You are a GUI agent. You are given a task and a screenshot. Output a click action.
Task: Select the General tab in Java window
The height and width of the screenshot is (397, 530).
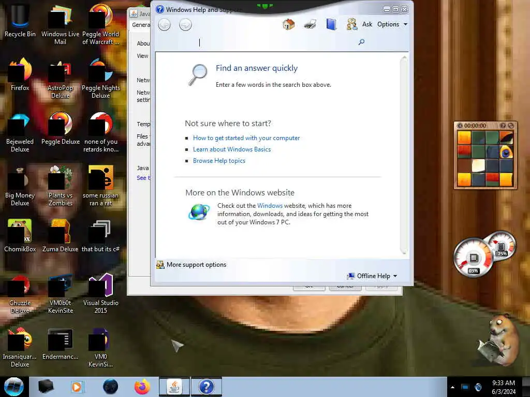[140, 25]
